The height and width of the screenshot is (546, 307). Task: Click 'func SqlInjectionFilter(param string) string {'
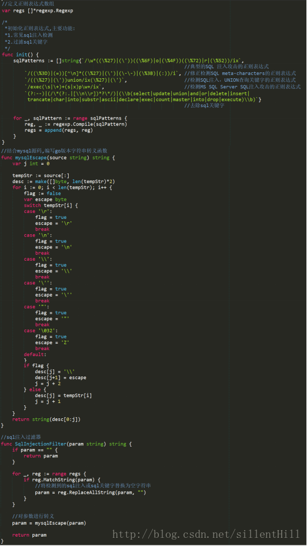click(66, 444)
